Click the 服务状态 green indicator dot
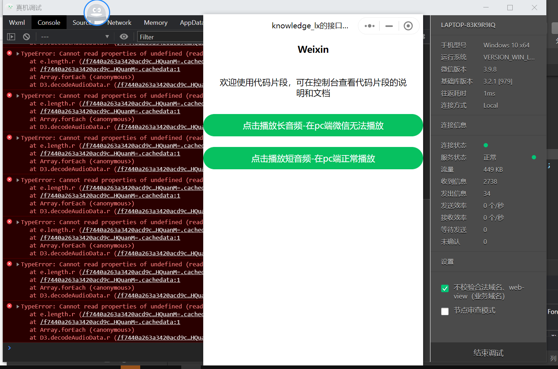Viewport: 558px width, 369px height. (x=534, y=157)
